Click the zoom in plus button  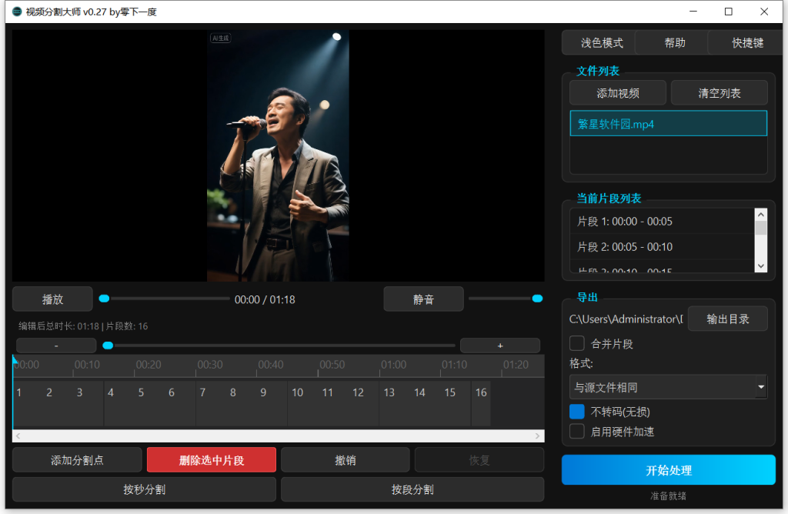(x=499, y=345)
